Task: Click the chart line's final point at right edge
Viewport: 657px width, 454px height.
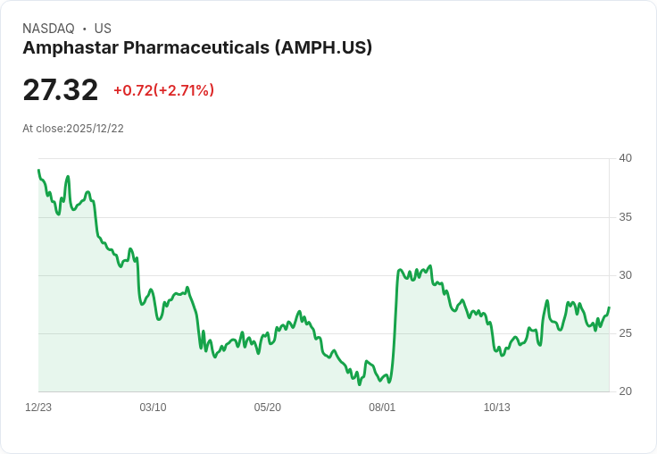Action: pos(609,307)
